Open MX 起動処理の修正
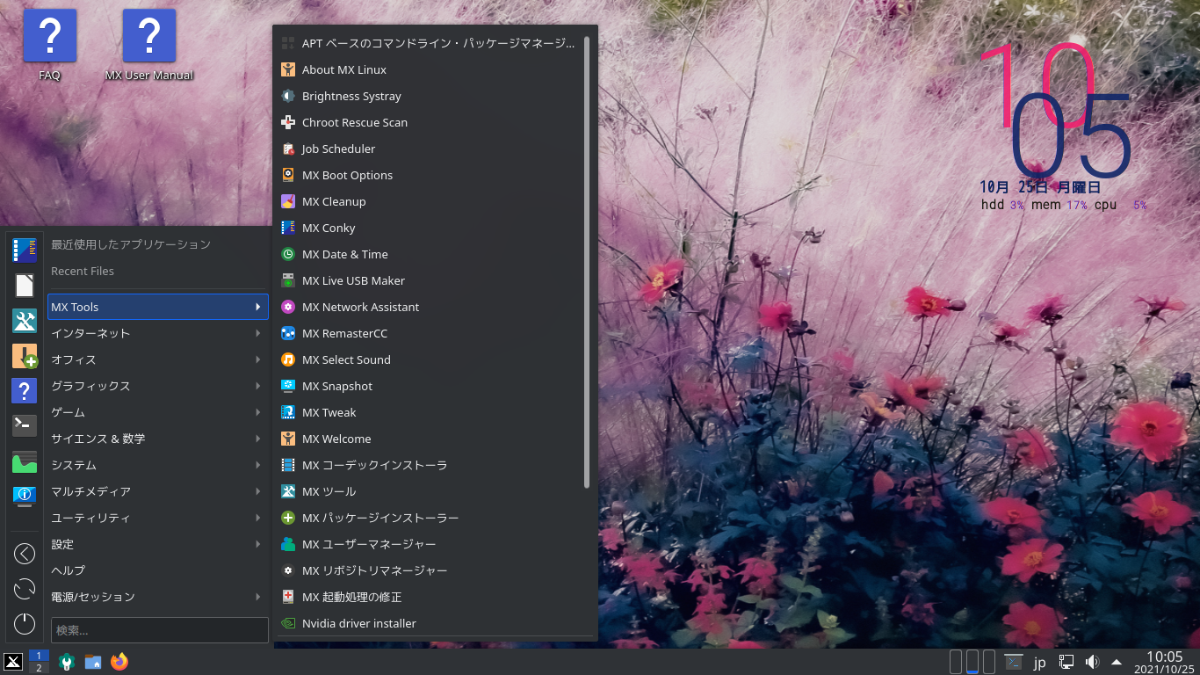 tap(430, 597)
